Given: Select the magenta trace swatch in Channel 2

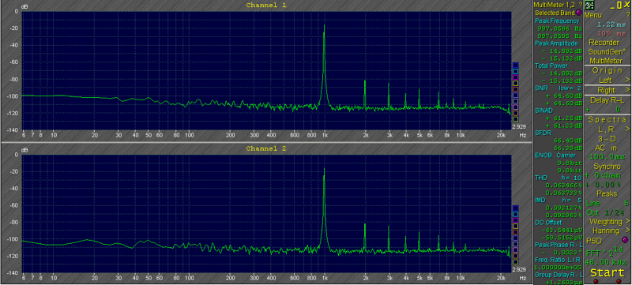Looking at the screenshot, I should (515, 220).
